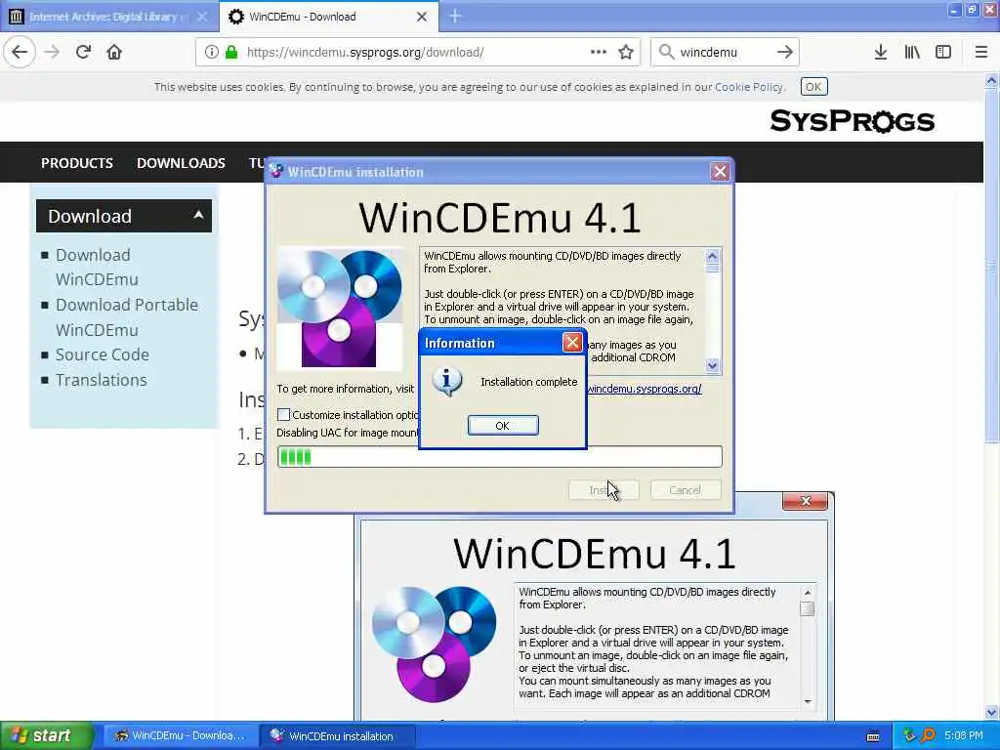Close the Information dialog with red X

point(572,343)
